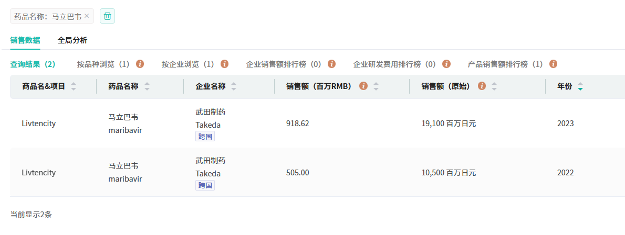Screen dimensions: 625x235
Task: Click info icon in 销售额（原始）header
Action: click(482, 86)
